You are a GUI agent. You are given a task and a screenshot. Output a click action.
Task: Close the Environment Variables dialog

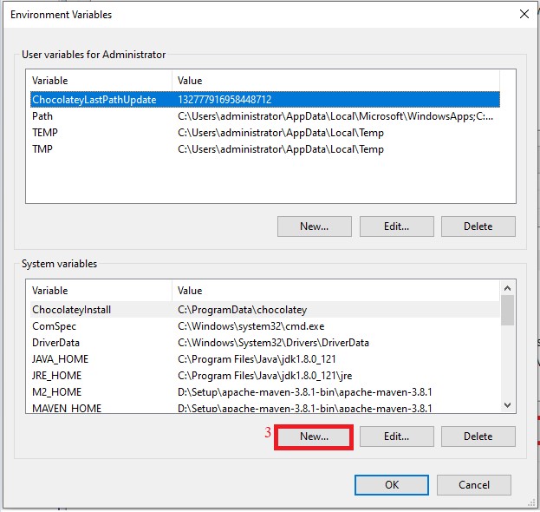(x=524, y=14)
